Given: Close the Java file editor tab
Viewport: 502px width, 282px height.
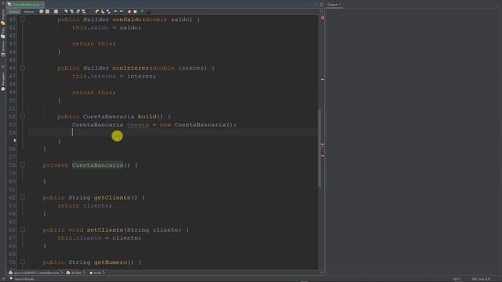Looking at the screenshot, I should point(42,5).
